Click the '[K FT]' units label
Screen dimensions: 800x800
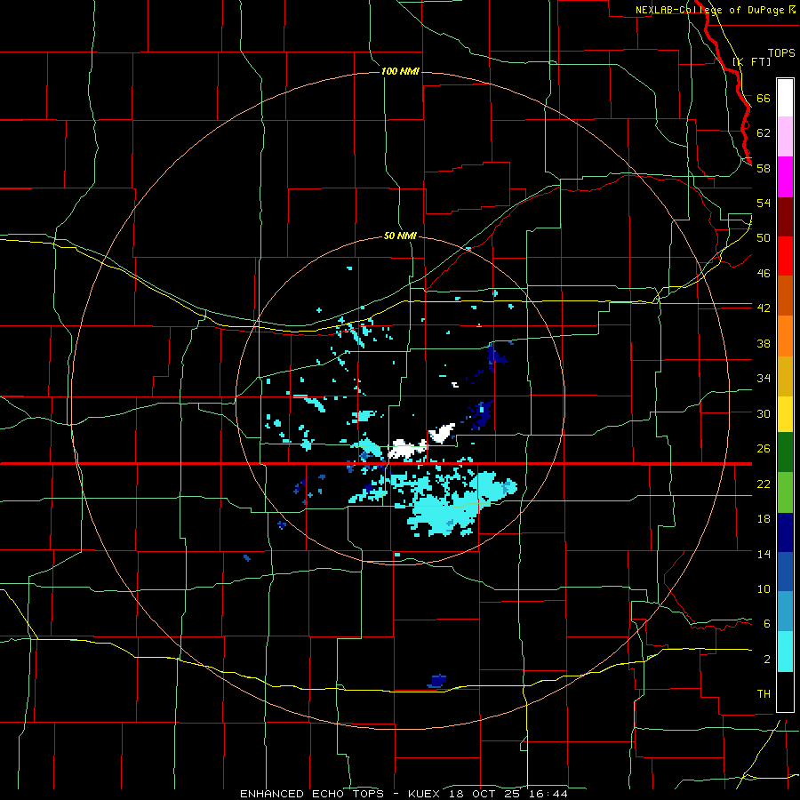click(x=751, y=61)
